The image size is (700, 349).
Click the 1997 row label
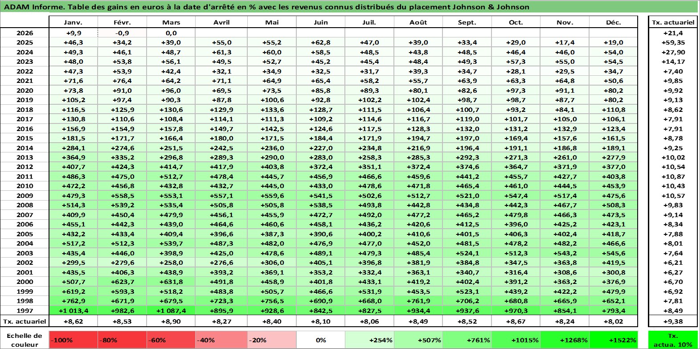coord(25,311)
